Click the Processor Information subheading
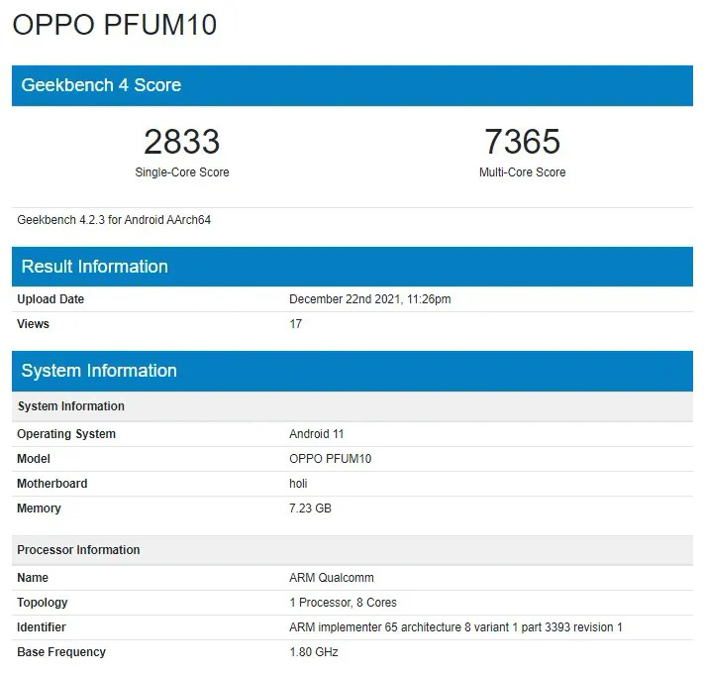Image resolution: width=705 pixels, height=678 pixels. [78, 550]
